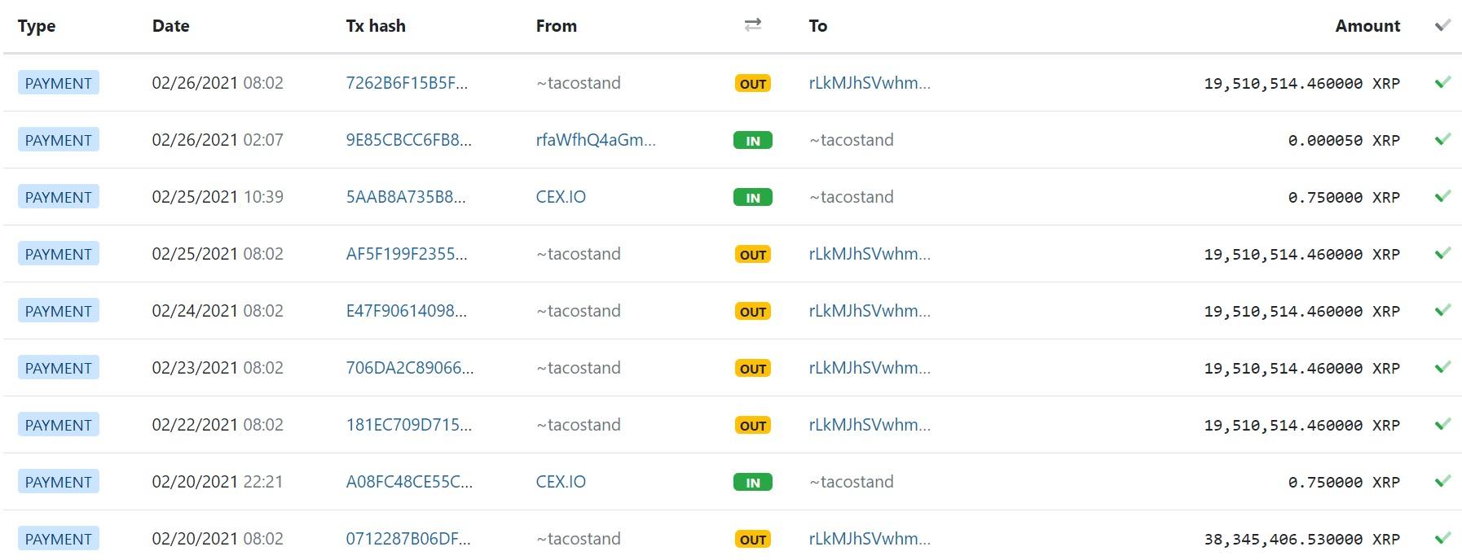Sort by the Date column header
1462x560 pixels.
tap(170, 25)
